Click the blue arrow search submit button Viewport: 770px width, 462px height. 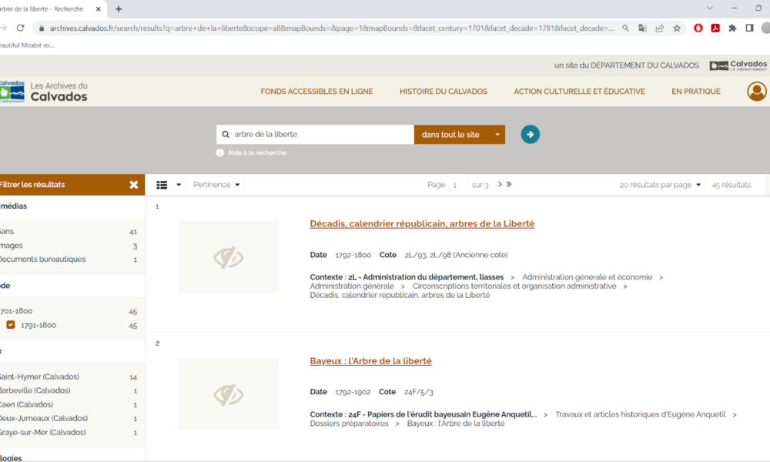point(530,134)
